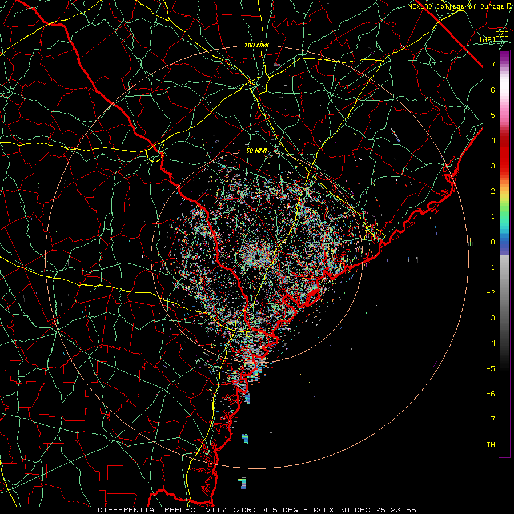Click the "-1" value on the color scale
The width and height of the screenshot is (514, 514).
491,267
